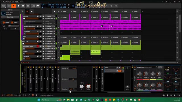Viewport: 182px width, 102px height.
Task: Click the ARPEGGIATOR device strip
Action: pos(31,79)
